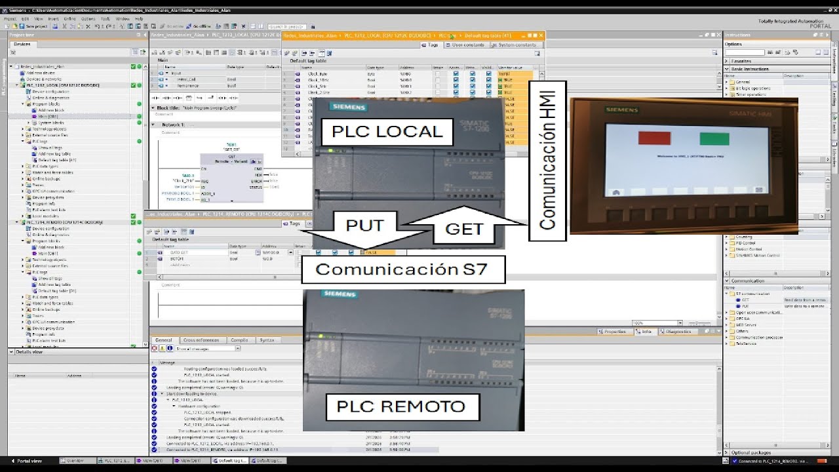
Task: Collapse the Project tree panel arrow
Action: pyautogui.click(x=144, y=35)
